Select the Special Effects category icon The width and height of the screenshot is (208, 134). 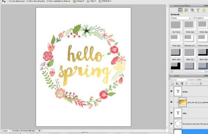[192, 10]
